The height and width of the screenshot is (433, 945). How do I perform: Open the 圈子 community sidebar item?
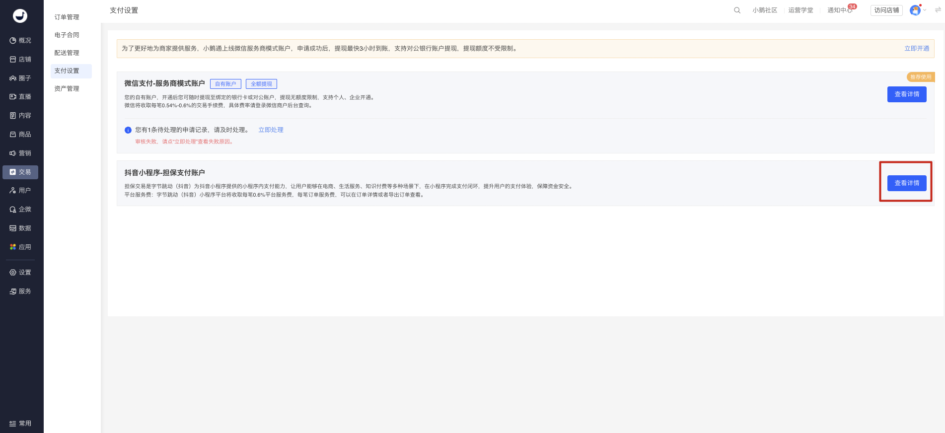[x=20, y=78]
